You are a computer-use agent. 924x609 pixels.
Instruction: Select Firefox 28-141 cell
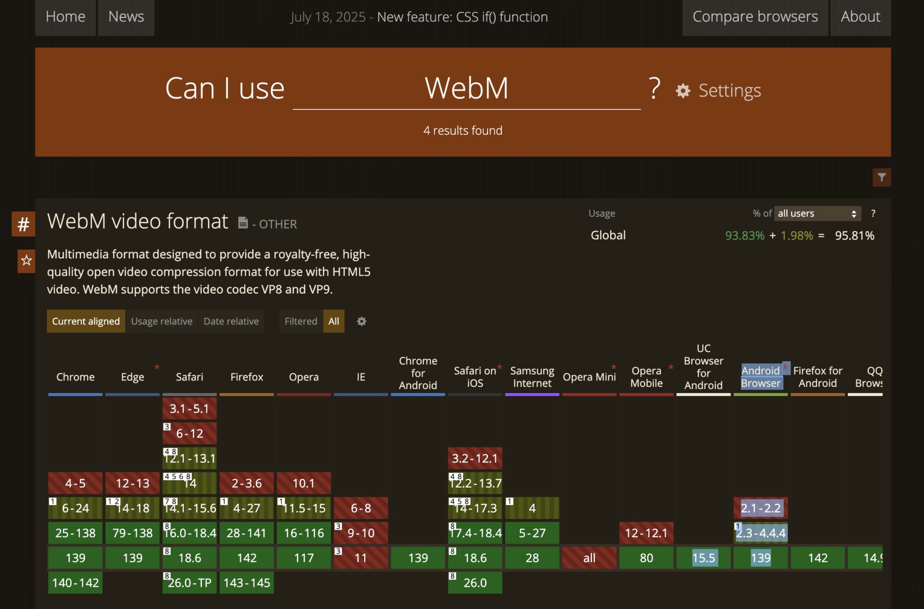point(246,533)
